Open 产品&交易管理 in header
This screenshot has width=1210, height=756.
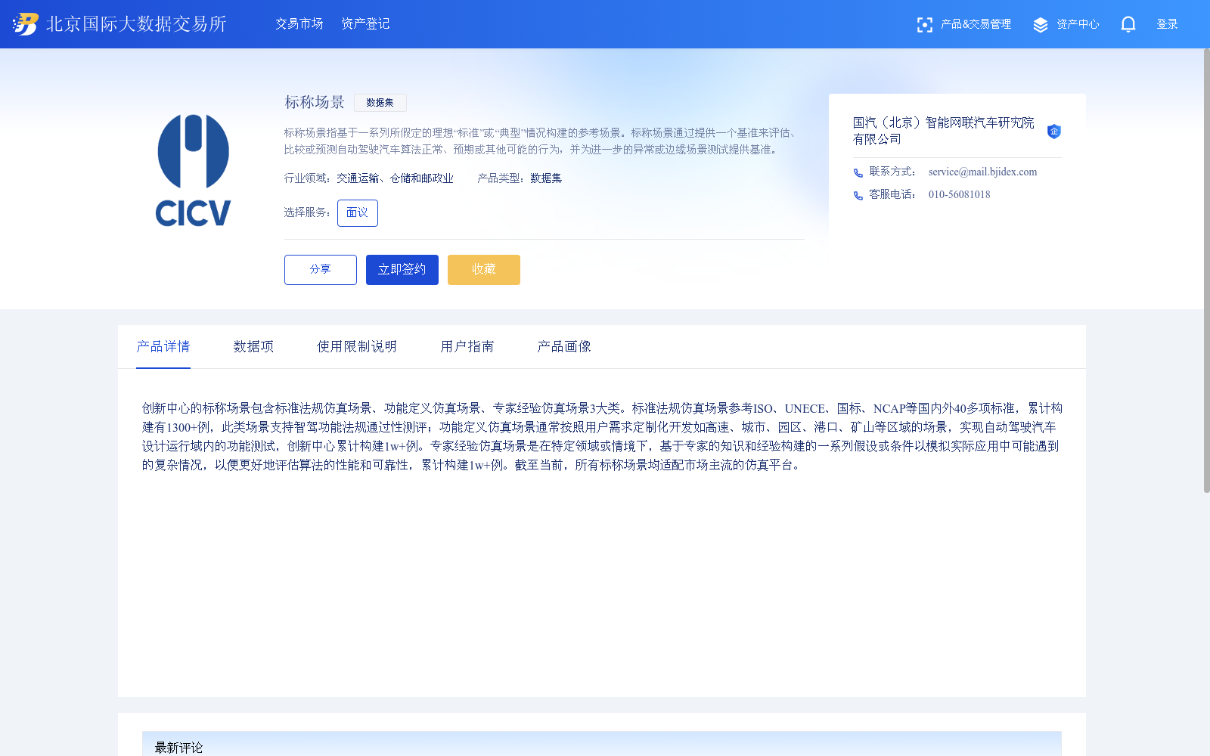coord(976,24)
